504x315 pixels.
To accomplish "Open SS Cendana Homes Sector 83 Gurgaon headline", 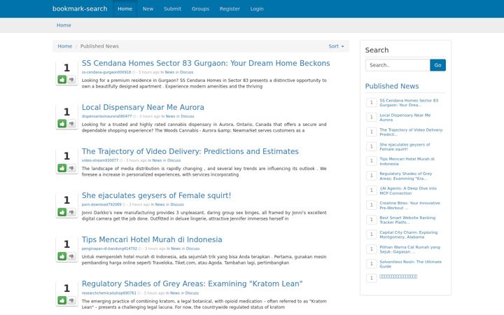I will click(x=206, y=63).
